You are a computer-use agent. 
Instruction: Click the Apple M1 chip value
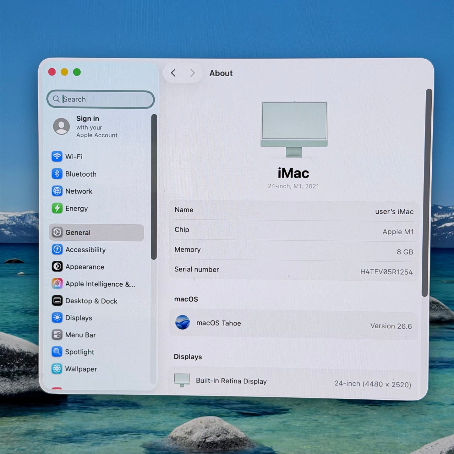tap(398, 232)
